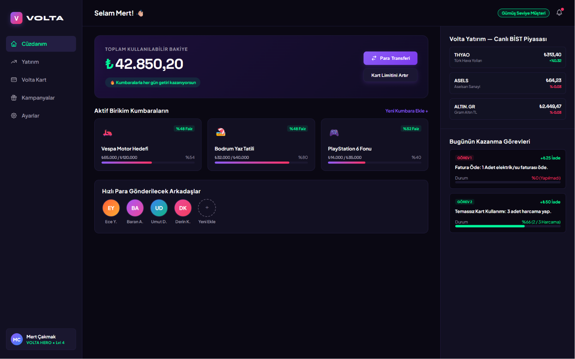Click the beach icon on Bodrum Yaz Tatili
Viewport: 575px width, 359px height.
click(x=221, y=132)
